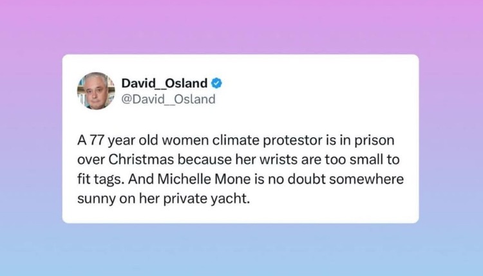Open the @David_Osland handle link
Viewport: 483px width, 276px height.
168,99
